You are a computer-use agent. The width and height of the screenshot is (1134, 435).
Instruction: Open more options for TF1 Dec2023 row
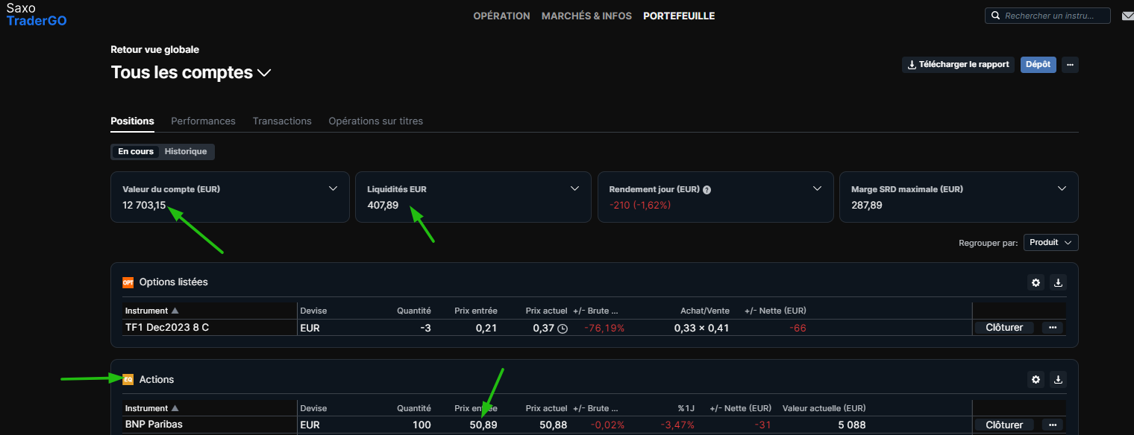1053,328
